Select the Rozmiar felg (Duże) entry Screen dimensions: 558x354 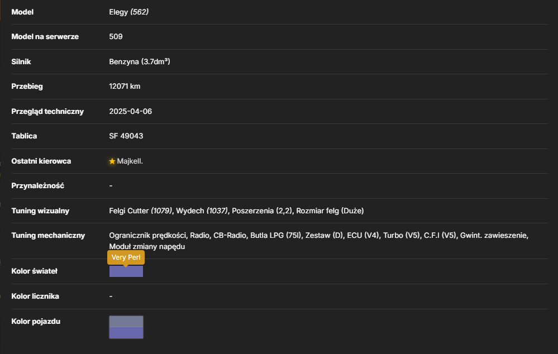pos(330,211)
